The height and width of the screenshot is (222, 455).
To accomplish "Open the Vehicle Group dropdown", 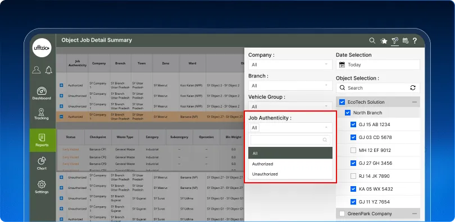I will [x=290, y=106].
